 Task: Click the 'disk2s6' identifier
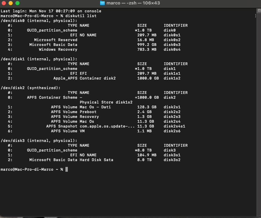point(172,131)
